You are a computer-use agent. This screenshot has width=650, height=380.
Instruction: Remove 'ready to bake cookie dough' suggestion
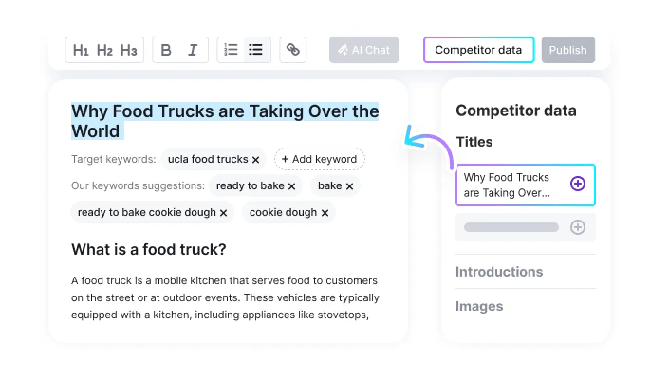tap(223, 213)
